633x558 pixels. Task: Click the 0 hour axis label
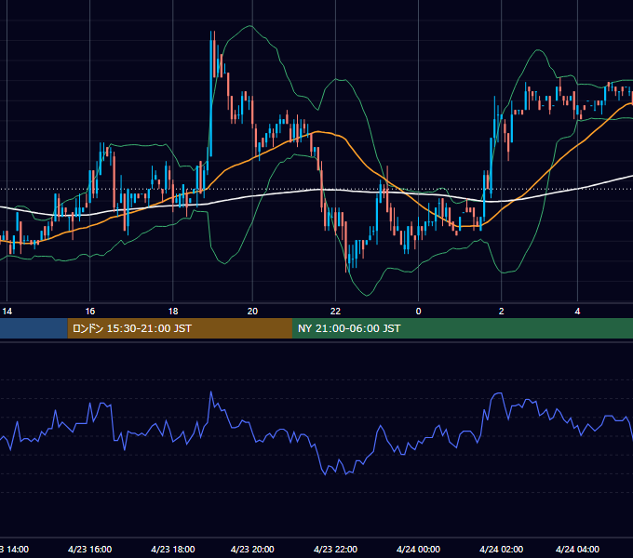[418, 312]
